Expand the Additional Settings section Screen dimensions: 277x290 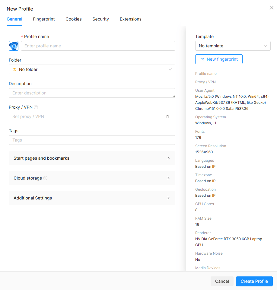pyautogui.click(x=92, y=198)
